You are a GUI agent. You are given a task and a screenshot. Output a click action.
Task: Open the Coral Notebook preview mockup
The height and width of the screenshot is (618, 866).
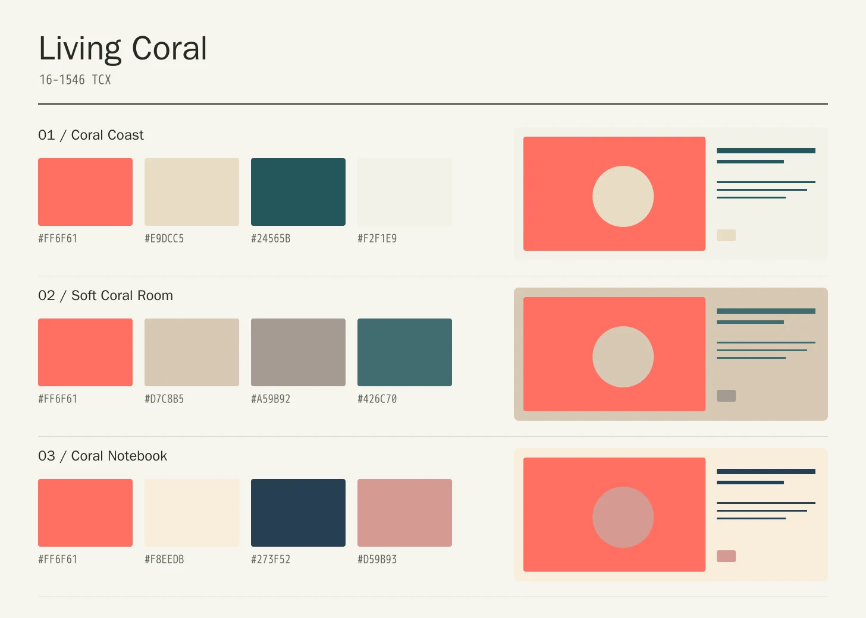click(x=671, y=515)
